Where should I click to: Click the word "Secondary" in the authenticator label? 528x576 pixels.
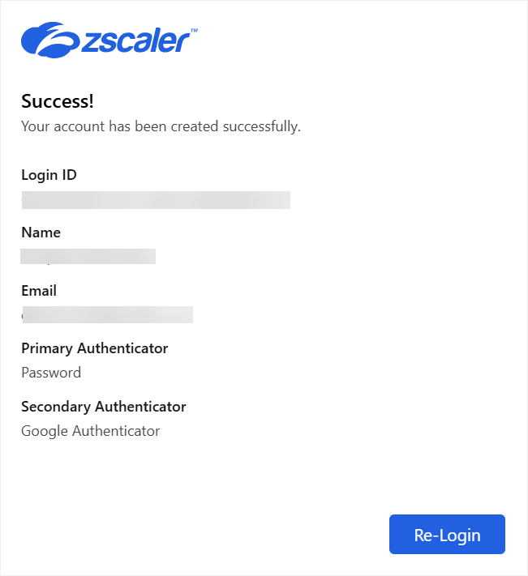(x=56, y=407)
